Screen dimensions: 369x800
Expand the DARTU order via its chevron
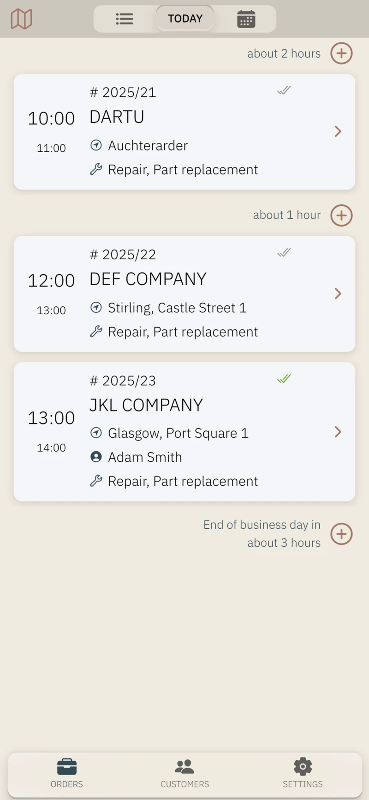(338, 131)
